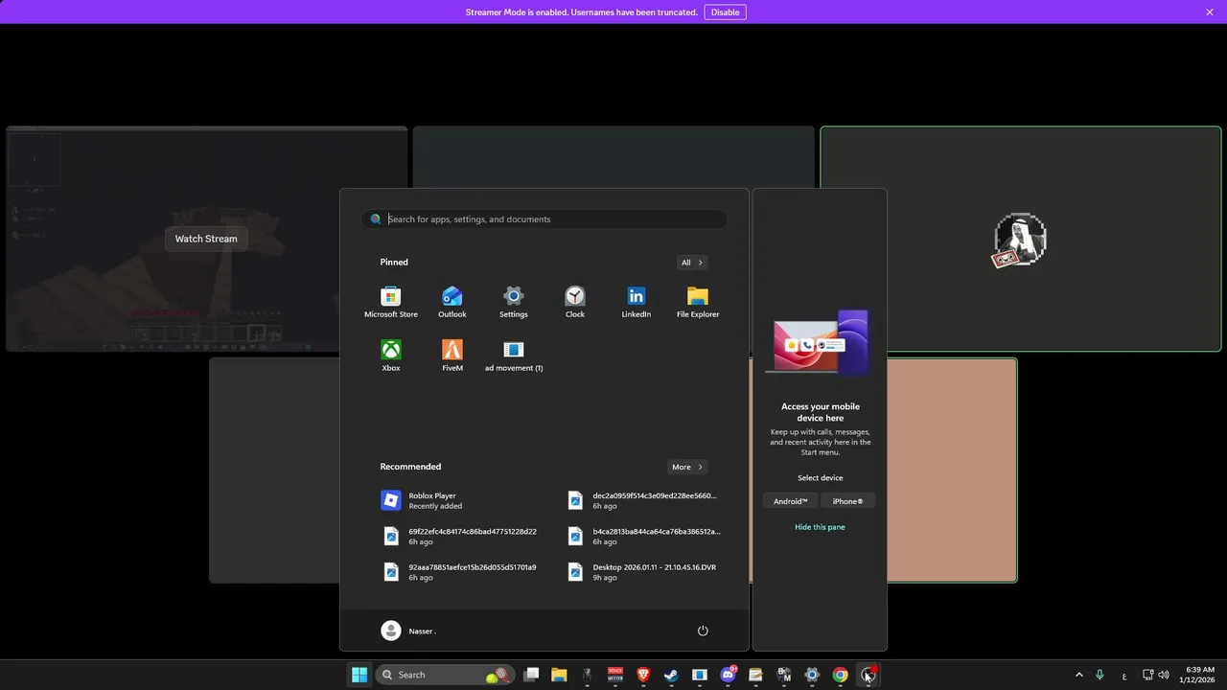Open Steam from the taskbar

pos(671,675)
